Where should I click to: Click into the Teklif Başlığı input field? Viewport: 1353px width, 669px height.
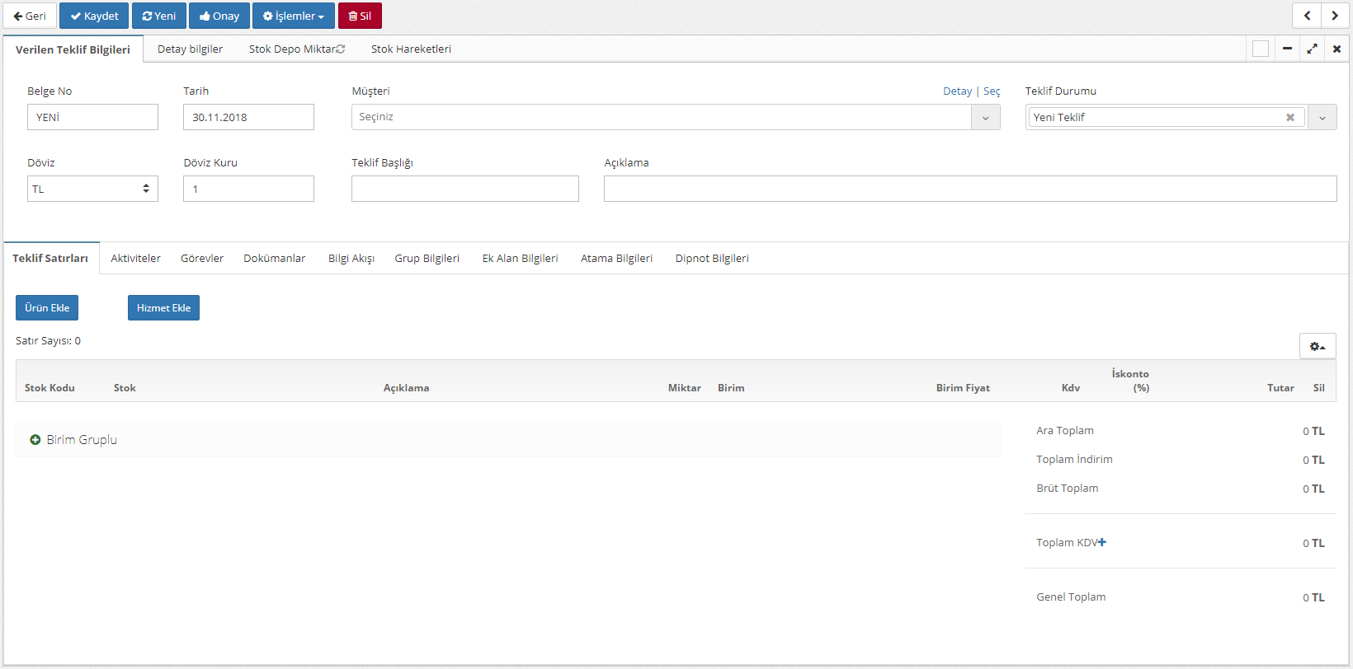pos(464,189)
